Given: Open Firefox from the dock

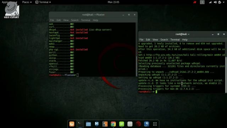Looking at the screenshot, I should tap(72, 124).
